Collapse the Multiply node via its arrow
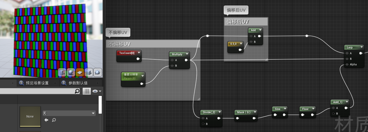 coord(187,54)
